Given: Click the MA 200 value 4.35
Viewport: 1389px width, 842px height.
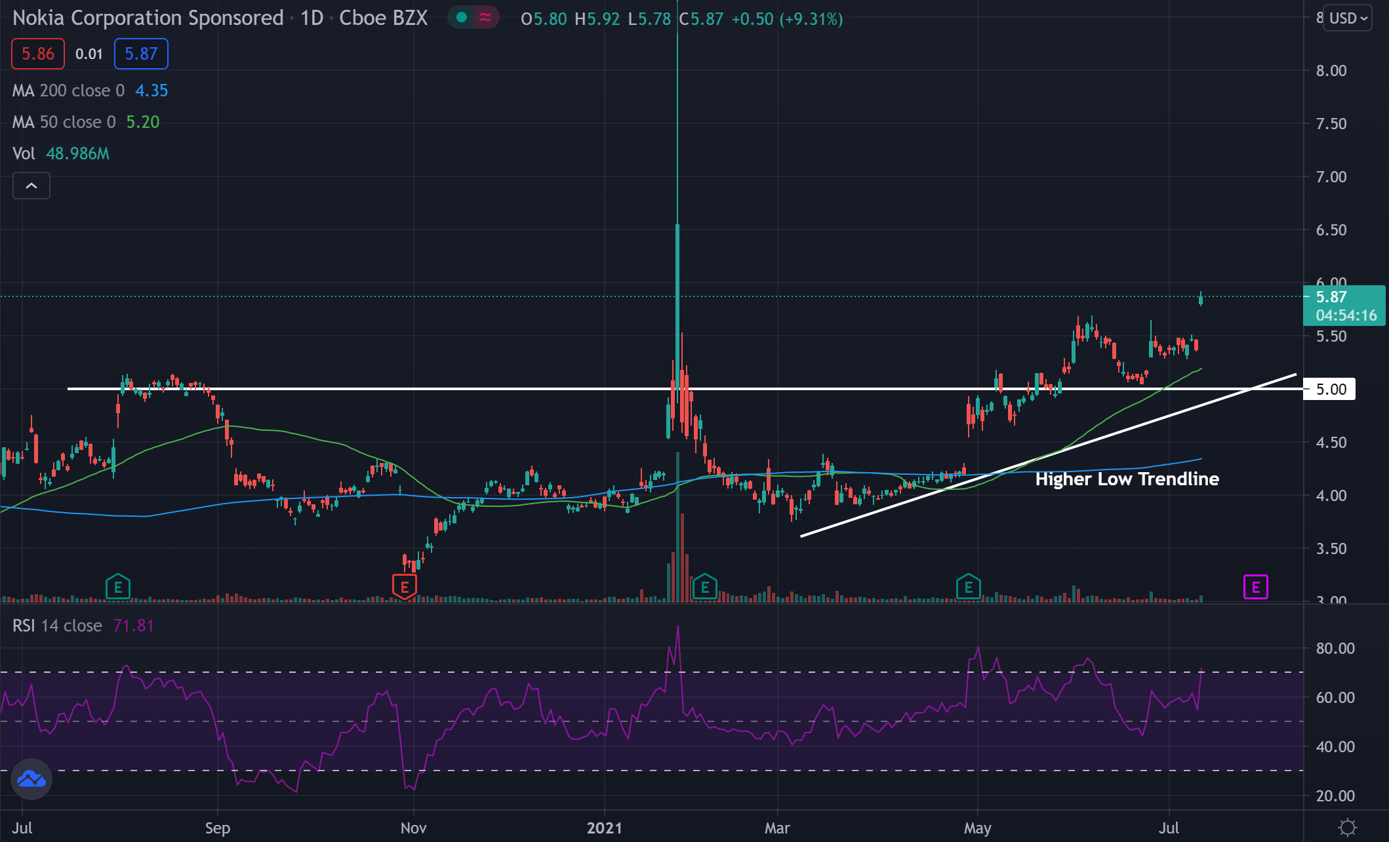Looking at the screenshot, I should point(151,90).
